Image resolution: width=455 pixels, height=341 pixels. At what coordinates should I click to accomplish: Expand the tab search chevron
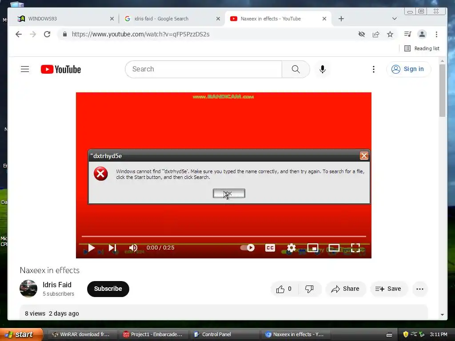(395, 19)
